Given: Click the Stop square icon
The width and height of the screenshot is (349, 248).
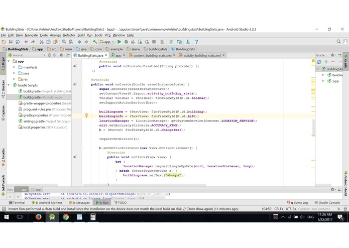Looking at the screenshot, I should pos(154,42).
